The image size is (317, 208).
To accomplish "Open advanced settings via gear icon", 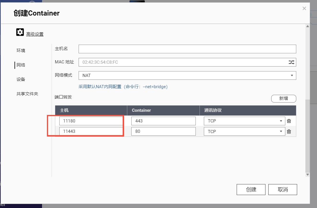I will [20, 32].
